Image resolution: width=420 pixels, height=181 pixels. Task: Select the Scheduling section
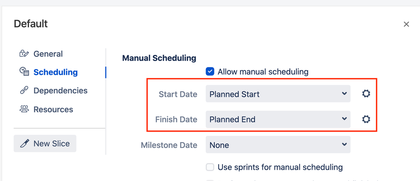(55, 72)
